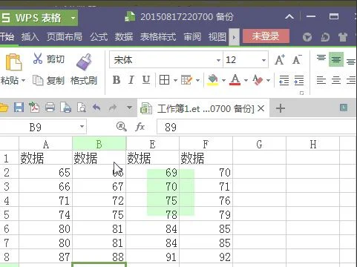Click the formula bar showing 89
The image size is (357, 267).
(257, 127)
